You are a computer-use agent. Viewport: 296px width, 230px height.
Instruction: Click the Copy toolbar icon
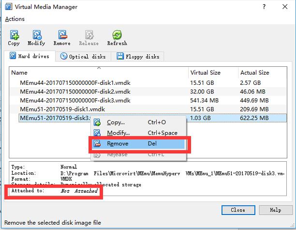(14, 35)
